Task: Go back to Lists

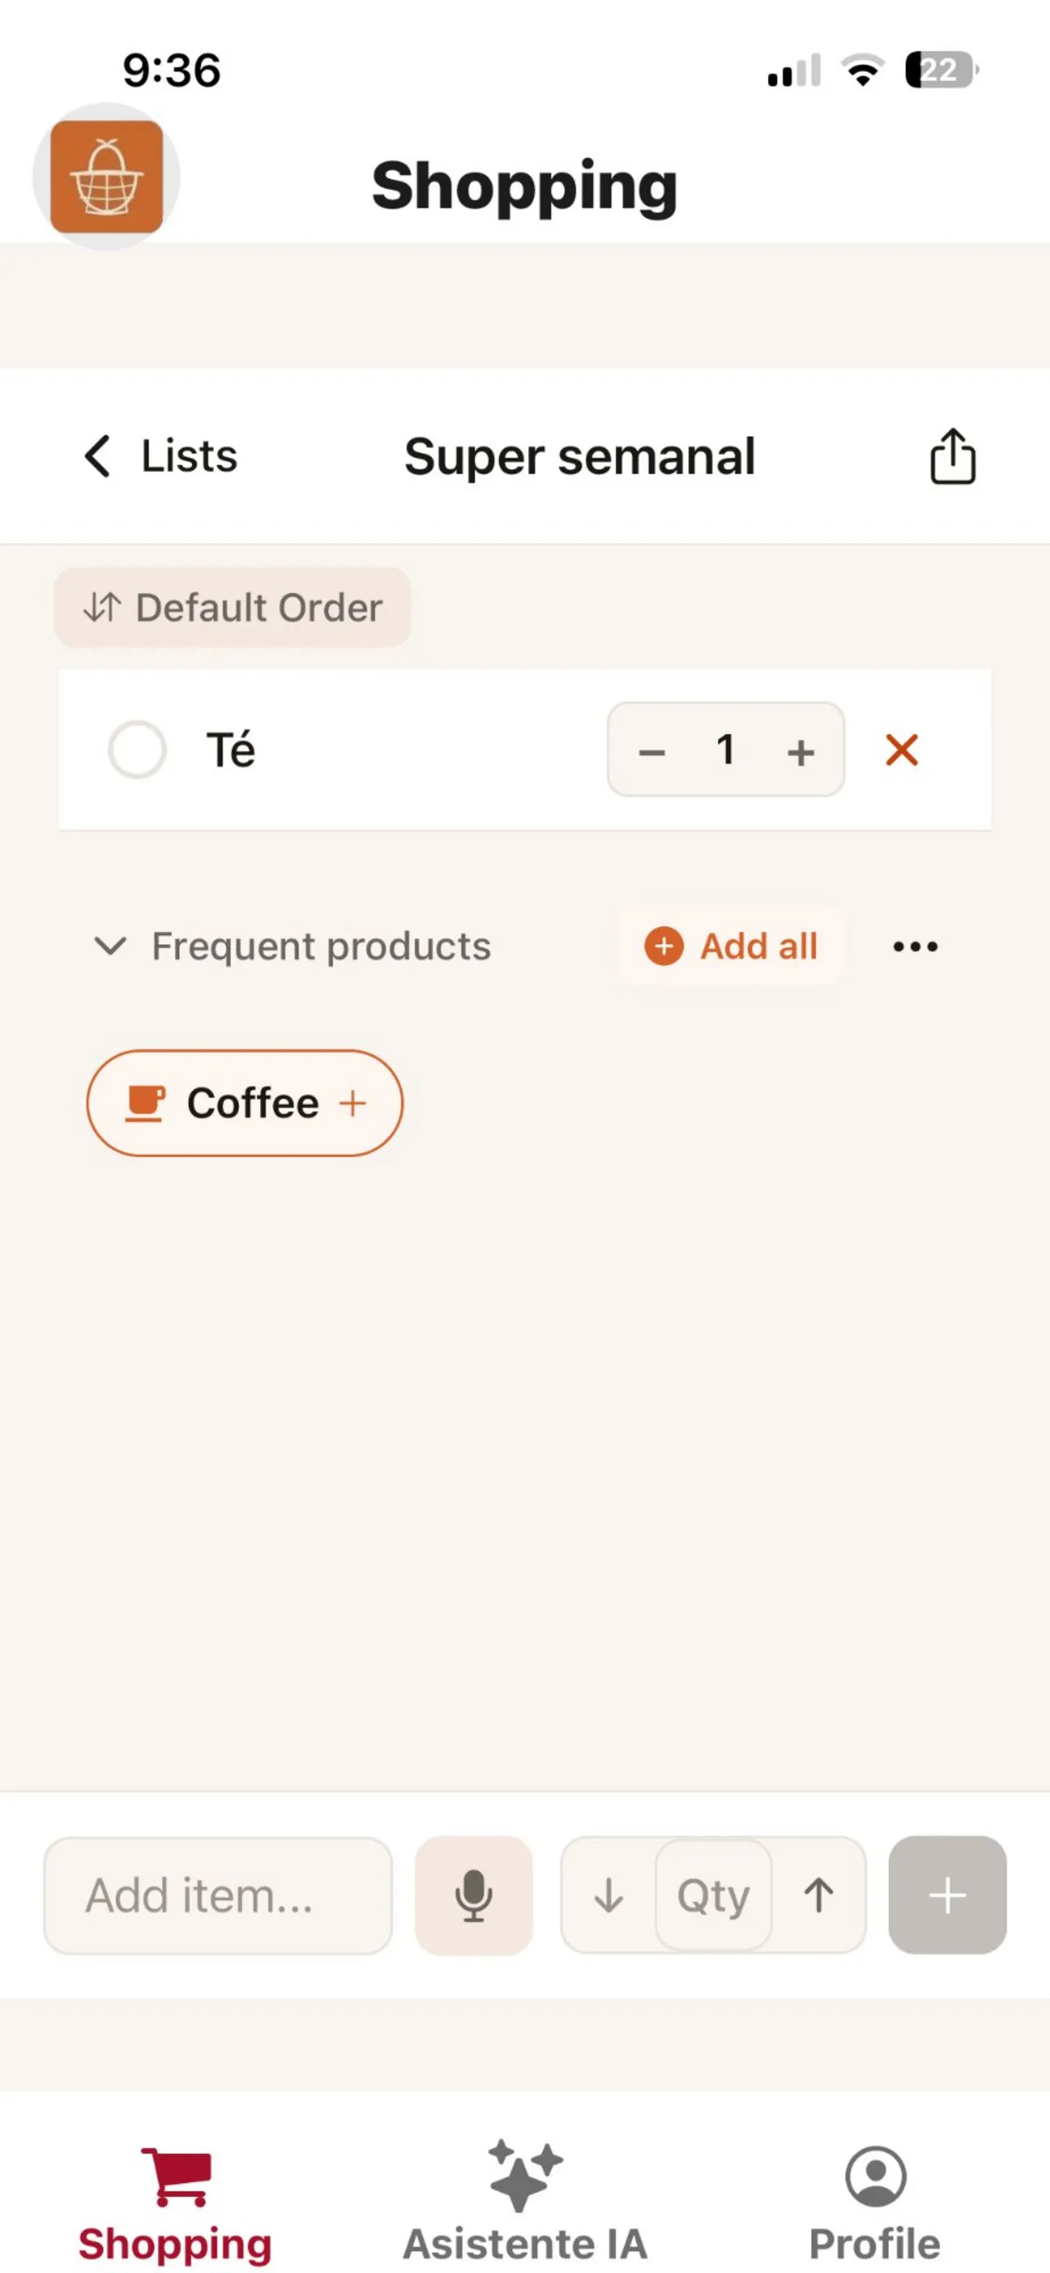Action: point(160,457)
